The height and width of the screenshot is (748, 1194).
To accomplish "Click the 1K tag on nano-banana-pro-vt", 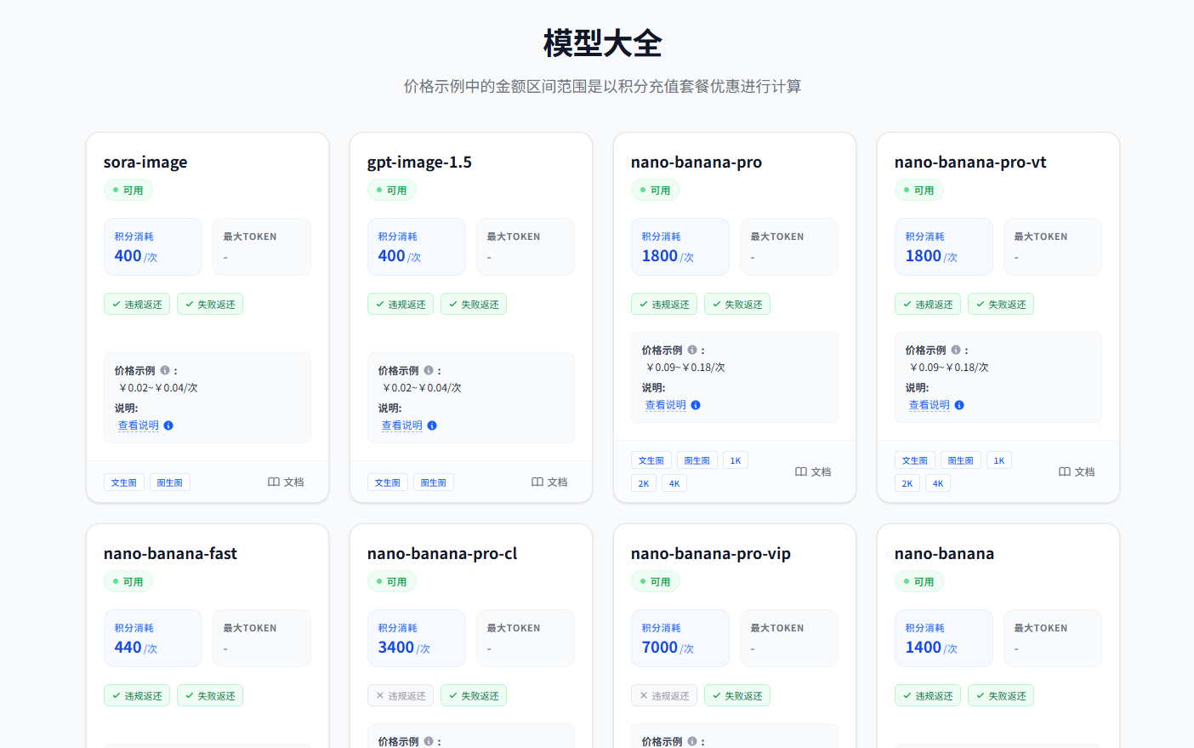I will pyautogui.click(x=999, y=460).
